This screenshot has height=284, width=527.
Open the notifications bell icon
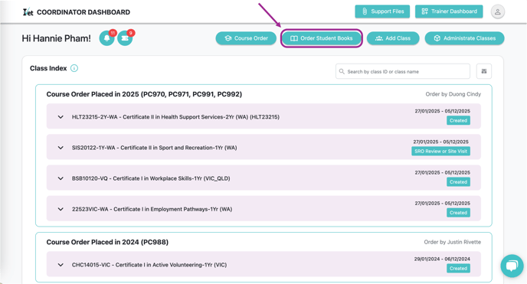[x=107, y=38]
